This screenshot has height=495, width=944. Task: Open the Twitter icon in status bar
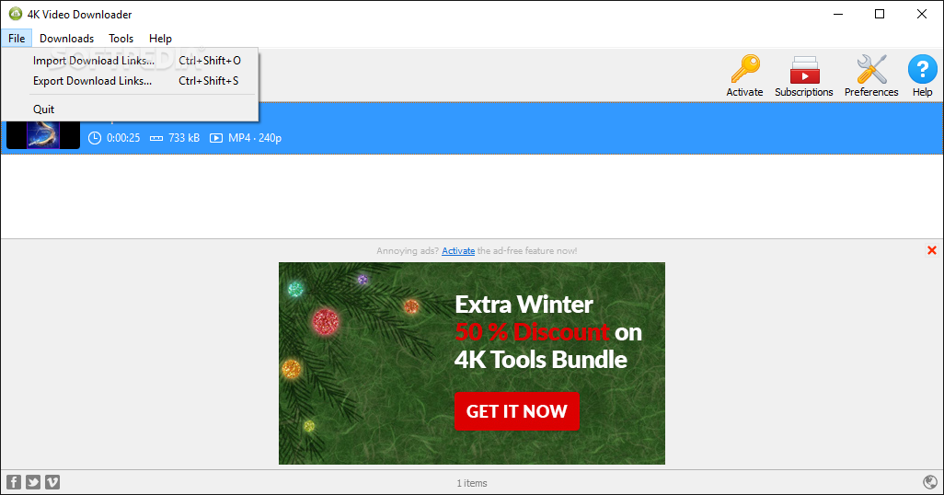33,482
